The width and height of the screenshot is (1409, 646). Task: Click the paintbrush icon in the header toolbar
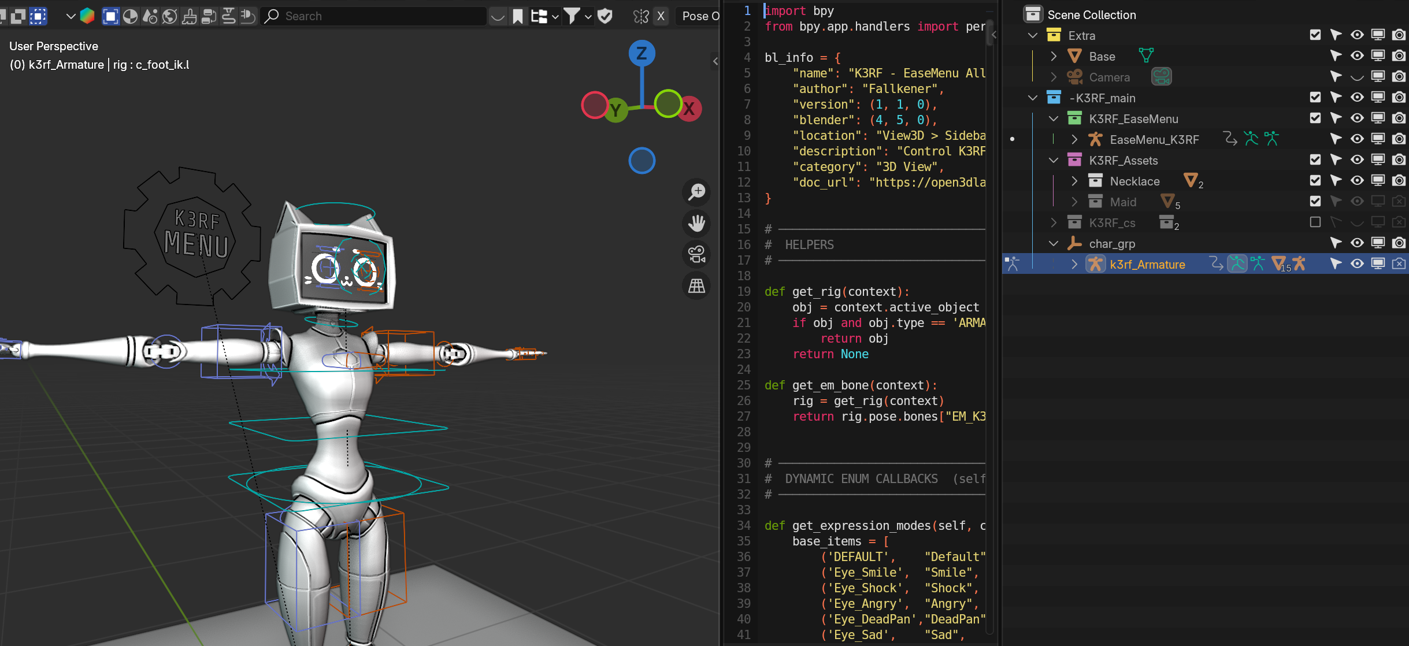(189, 16)
